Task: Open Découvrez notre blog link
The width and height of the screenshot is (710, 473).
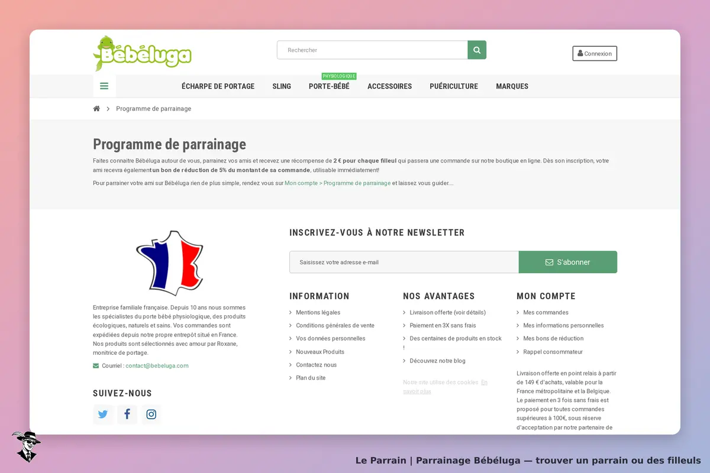Action: point(438,361)
